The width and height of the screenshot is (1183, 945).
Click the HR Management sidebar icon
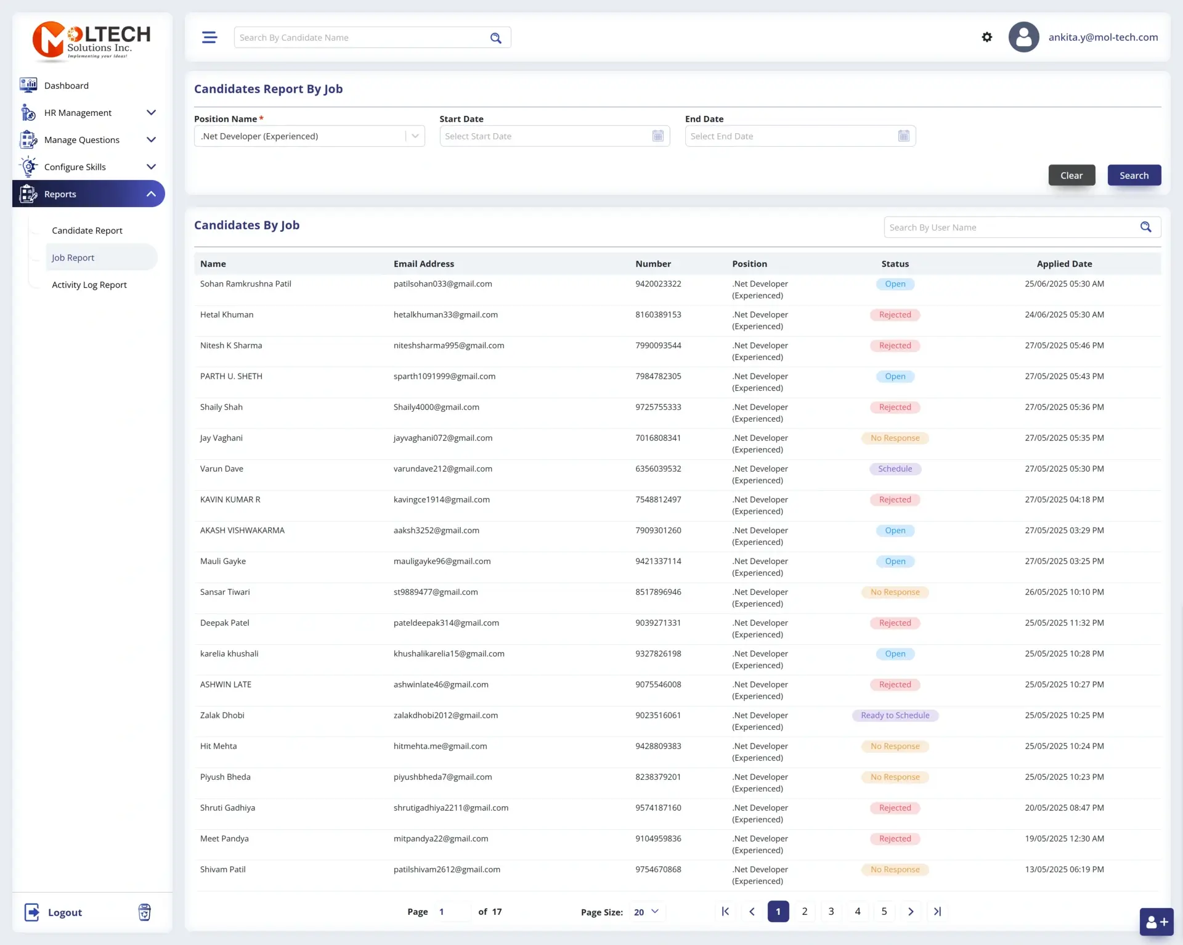(x=28, y=112)
